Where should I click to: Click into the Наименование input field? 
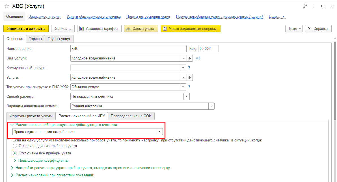point(128,49)
